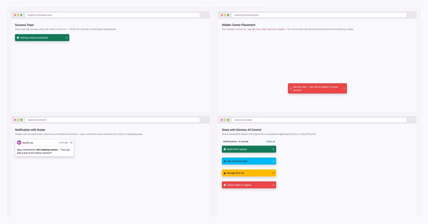Click the 'Notifications · 4 unread' label
428x224 pixels.
click(235, 142)
